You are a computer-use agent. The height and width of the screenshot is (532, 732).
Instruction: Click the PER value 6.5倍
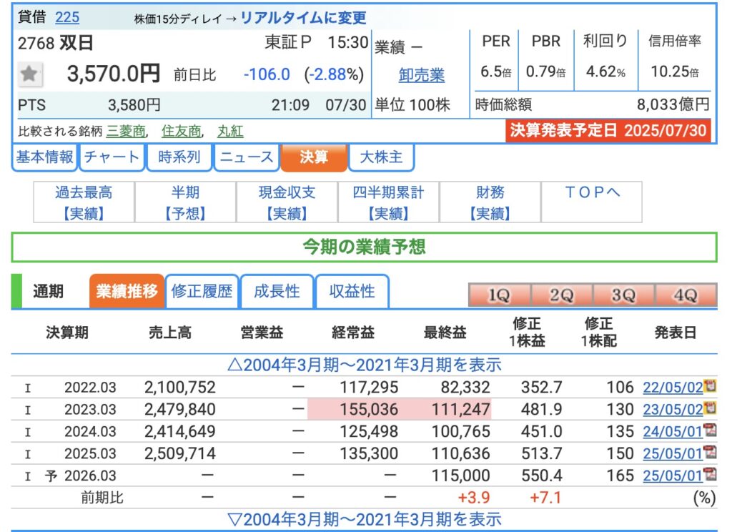[496, 72]
